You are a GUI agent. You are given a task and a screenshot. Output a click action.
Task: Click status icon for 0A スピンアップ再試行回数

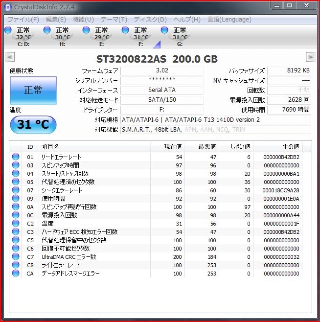pyautogui.click(x=16, y=207)
